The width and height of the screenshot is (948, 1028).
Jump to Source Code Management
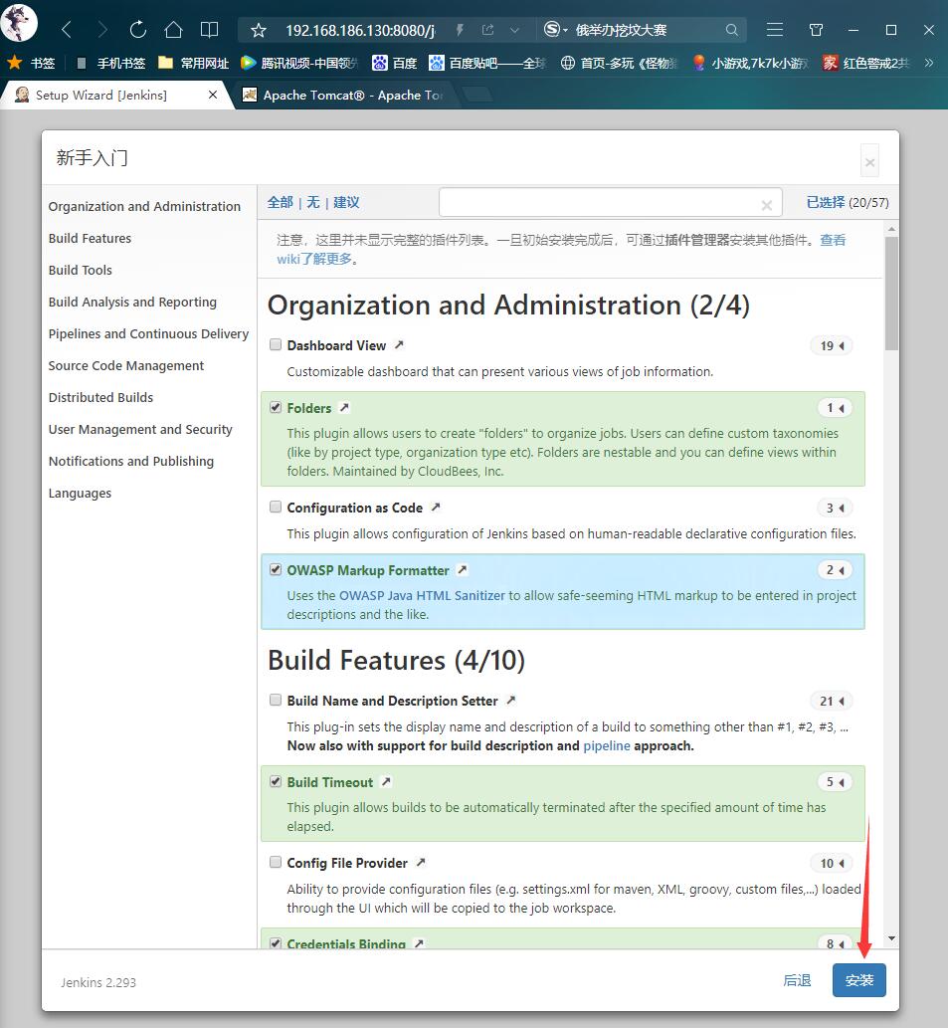coord(125,366)
